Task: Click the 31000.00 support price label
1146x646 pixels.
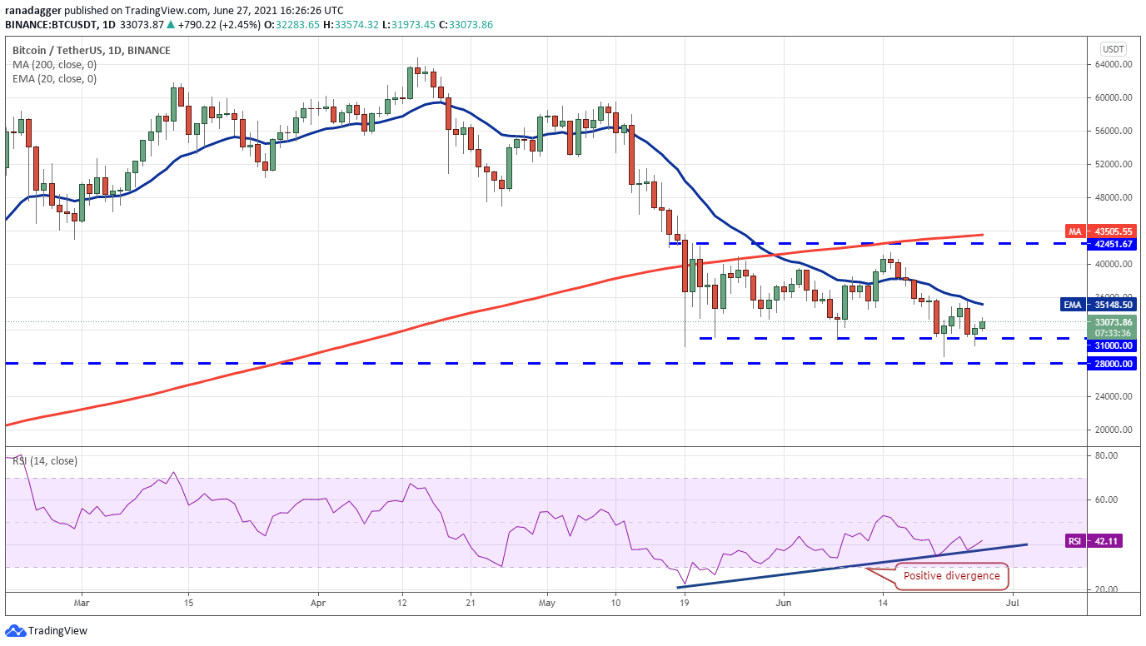Action: pos(1112,345)
